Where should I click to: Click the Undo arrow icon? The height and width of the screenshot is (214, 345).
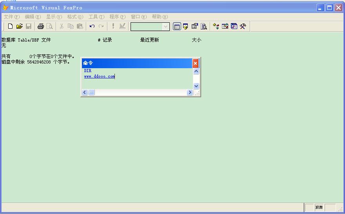(92, 26)
